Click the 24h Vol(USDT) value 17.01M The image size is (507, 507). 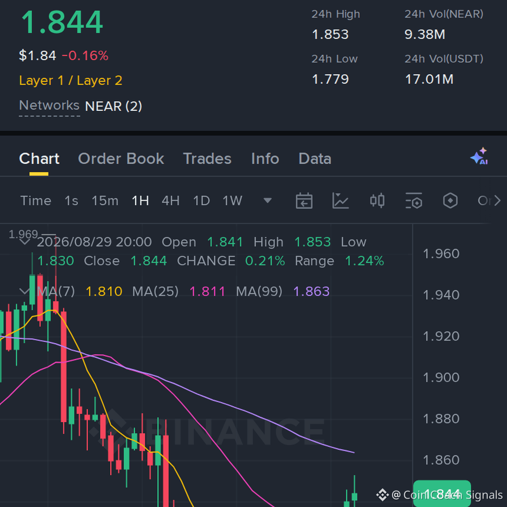[x=430, y=79]
